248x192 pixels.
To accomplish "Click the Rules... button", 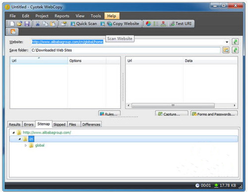I will tap(109, 114).
